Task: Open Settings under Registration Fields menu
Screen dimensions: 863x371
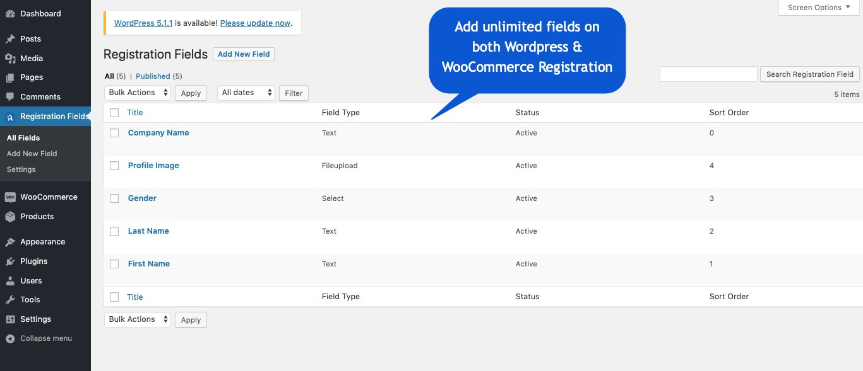Action: (21, 169)
